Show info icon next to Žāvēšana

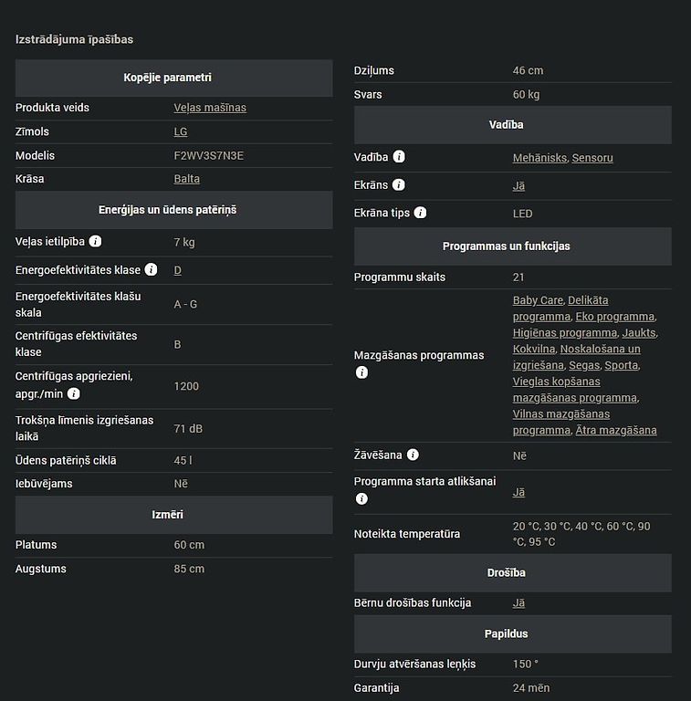[413, 455]
